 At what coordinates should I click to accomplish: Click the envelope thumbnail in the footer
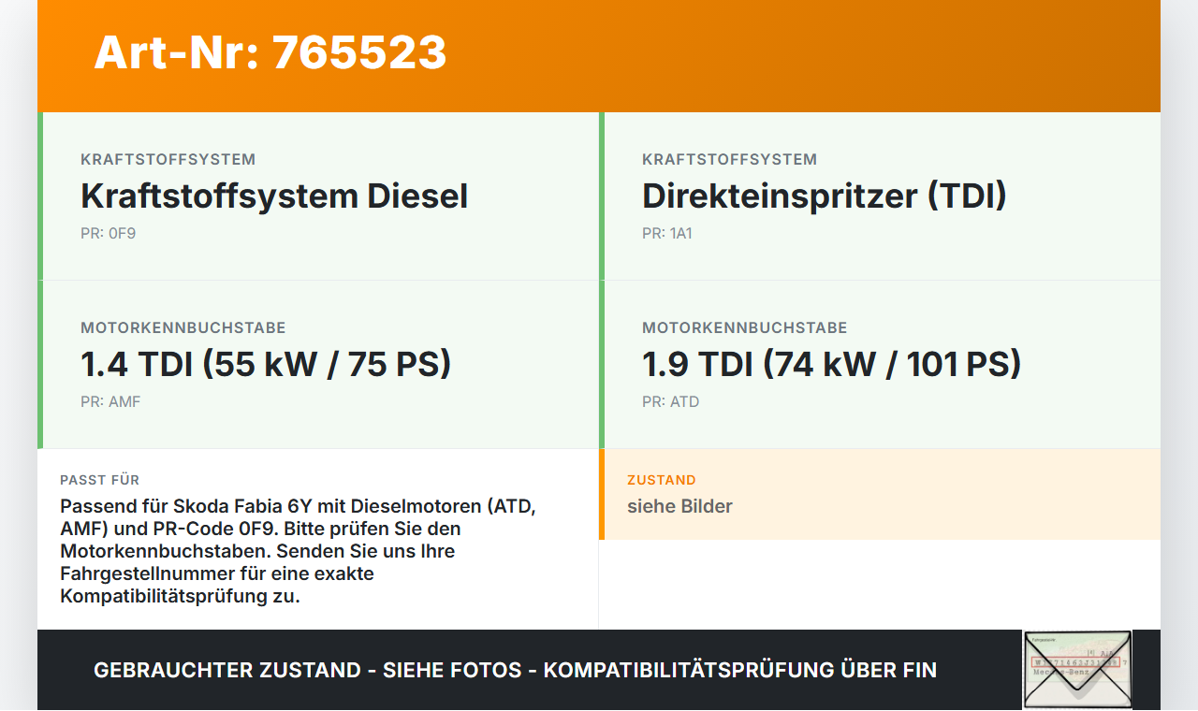coord(1077,670)
